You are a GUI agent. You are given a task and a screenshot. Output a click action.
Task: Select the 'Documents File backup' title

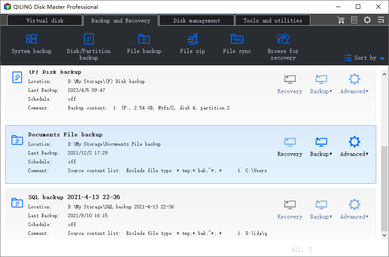(x=65, y=135)
